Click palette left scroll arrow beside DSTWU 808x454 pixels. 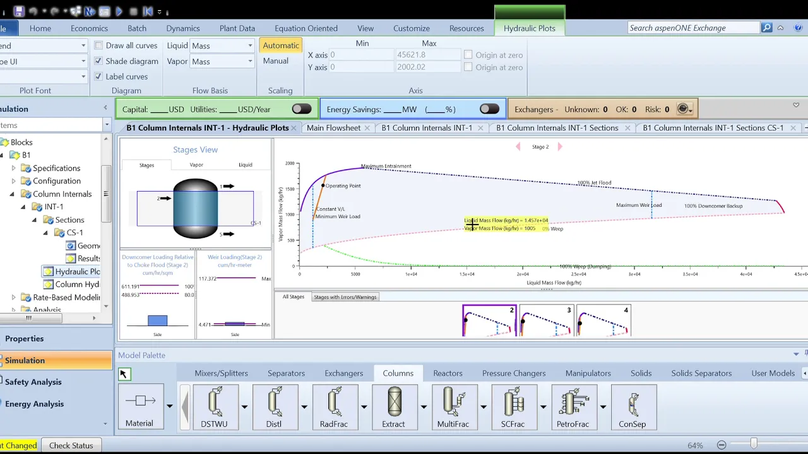pos(185,407)
